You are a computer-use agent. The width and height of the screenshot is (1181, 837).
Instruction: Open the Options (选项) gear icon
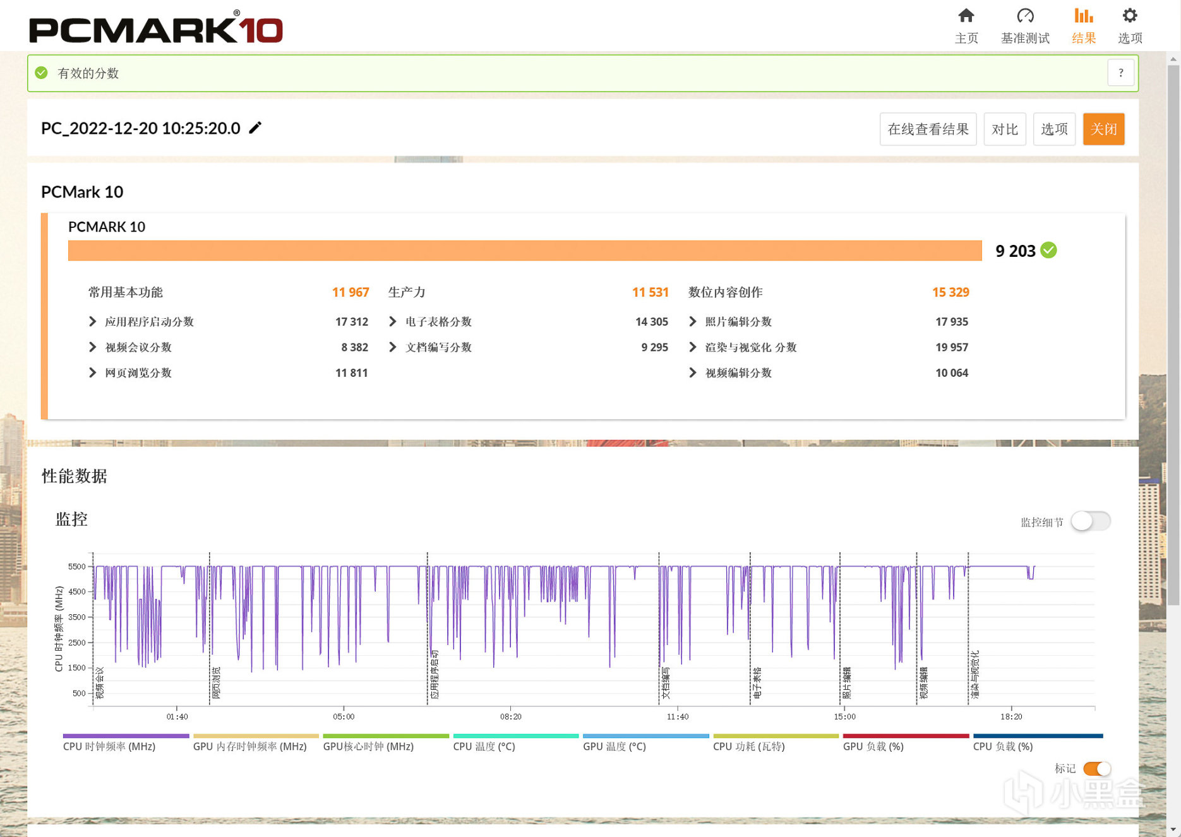[x=1130, y=15]
